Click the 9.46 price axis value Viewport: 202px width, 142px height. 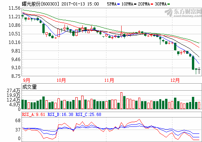(x=16, y=60)
